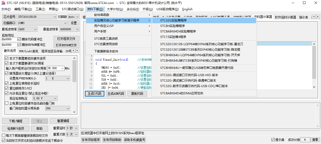Open the 屠龙刀 core learning board demo

(x=204, y=44)
